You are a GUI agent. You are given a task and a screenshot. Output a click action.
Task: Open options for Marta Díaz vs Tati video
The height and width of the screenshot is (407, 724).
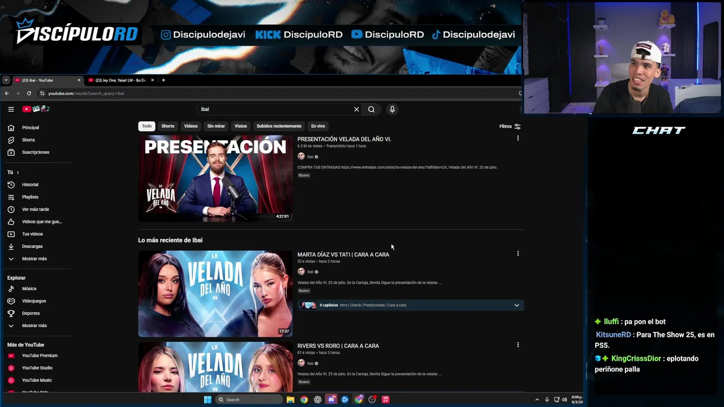click(x=518, y=254)
